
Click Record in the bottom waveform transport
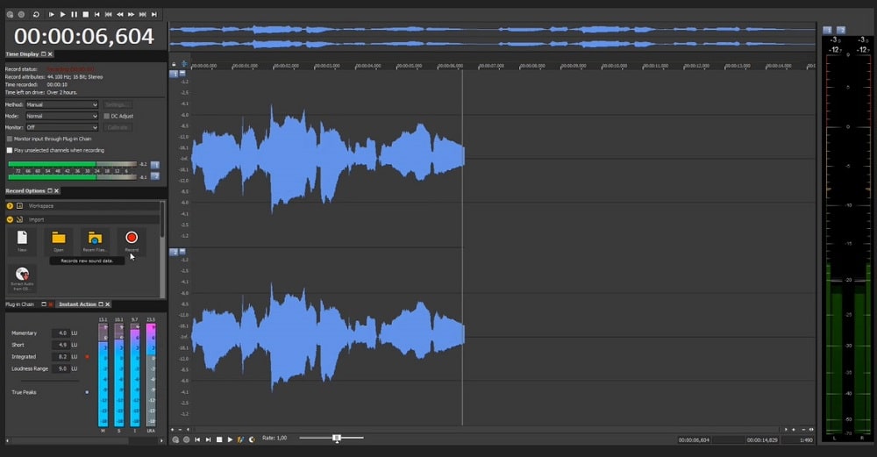pos(187,439)
